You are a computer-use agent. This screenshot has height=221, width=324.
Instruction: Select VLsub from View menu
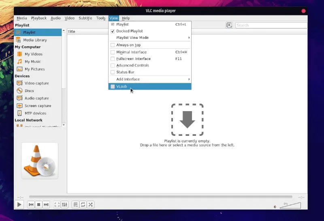122,86
